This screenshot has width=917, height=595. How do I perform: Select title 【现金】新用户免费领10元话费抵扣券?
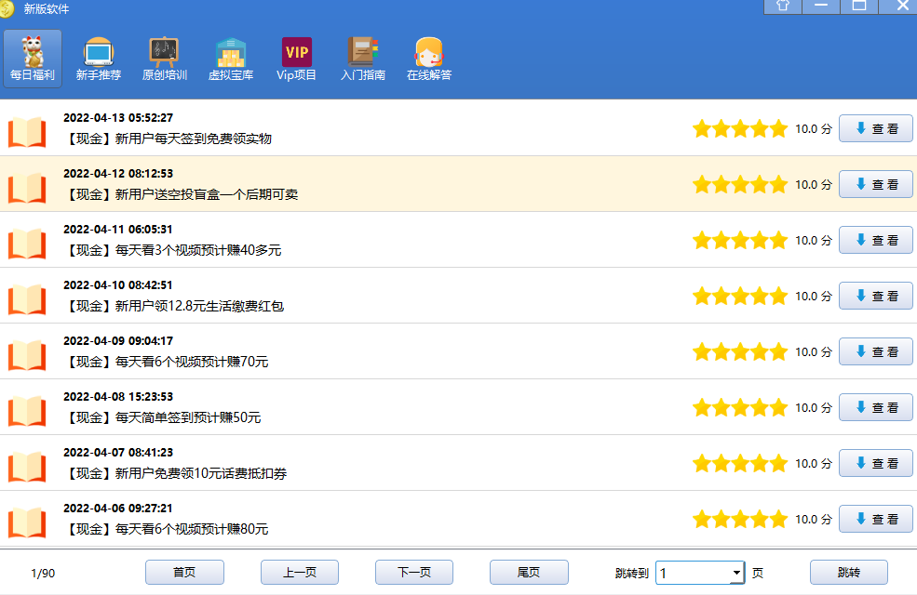(175, 473)
